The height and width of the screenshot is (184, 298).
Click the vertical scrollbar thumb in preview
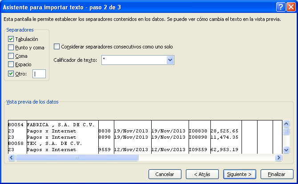point(286,131)
